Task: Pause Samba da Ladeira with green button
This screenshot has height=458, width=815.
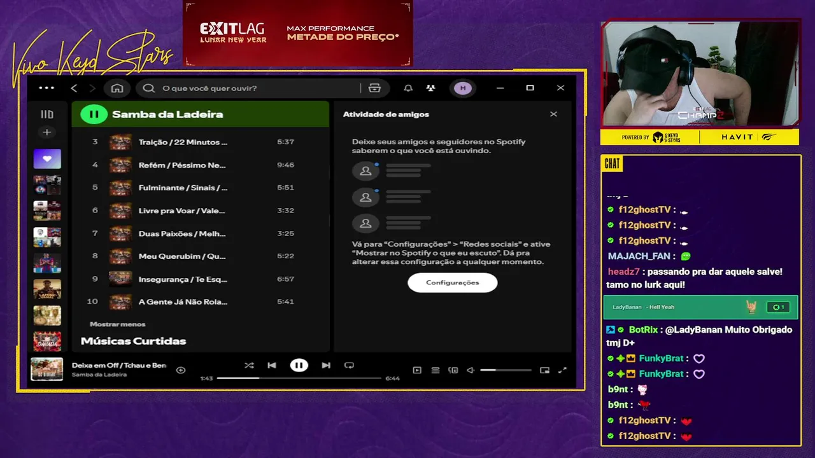Action: [94, 114]
